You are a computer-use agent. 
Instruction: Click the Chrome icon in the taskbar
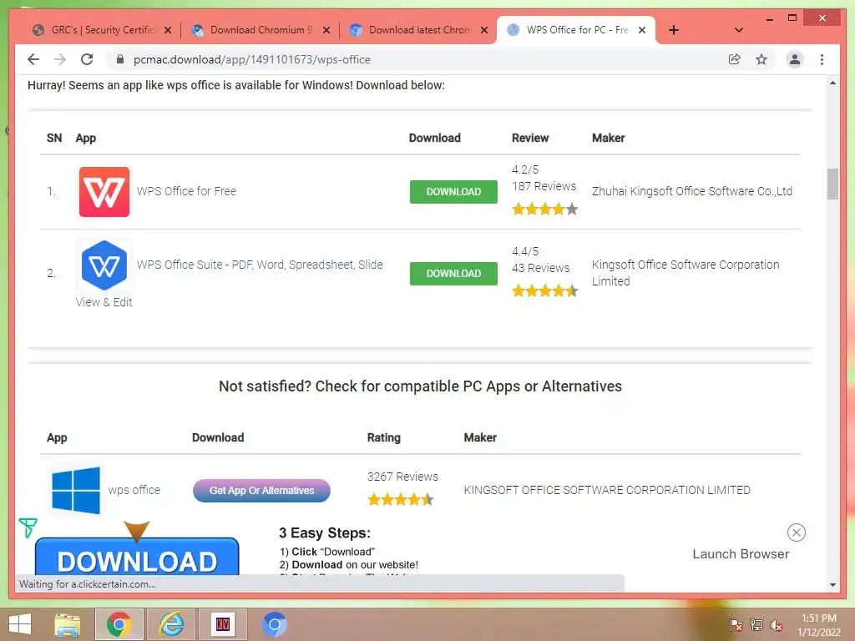[119, 624]
